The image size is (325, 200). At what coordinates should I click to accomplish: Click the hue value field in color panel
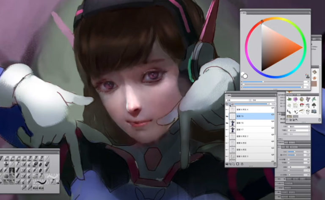pos(307,82)
